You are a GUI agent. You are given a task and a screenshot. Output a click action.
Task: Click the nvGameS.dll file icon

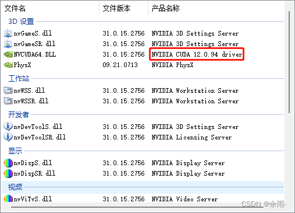tap(8, 33)
